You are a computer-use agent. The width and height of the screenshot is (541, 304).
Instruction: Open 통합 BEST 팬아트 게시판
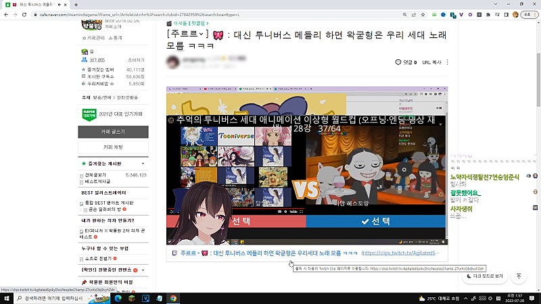point(109,203)
